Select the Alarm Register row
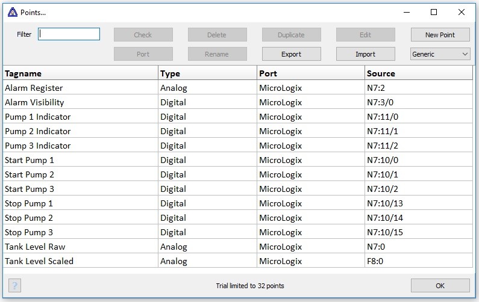 (x=237, y=88)
